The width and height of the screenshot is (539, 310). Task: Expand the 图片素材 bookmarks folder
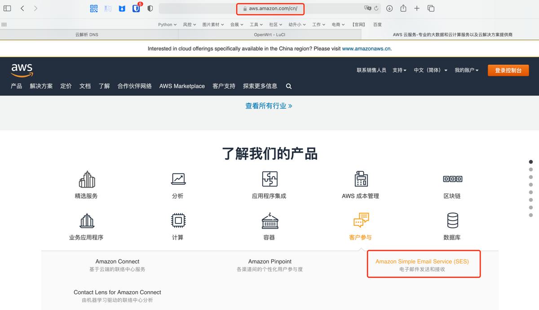point(213,25)
